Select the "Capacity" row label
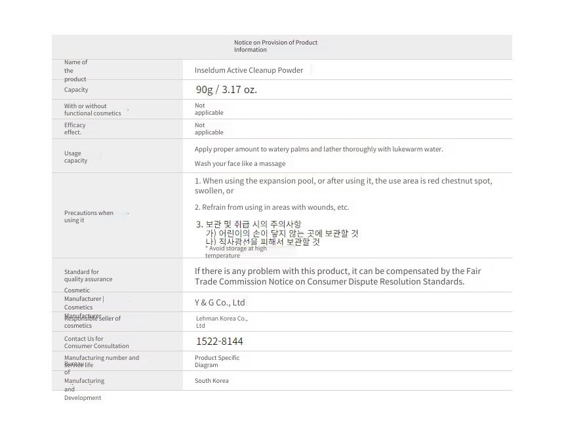This screenshot has width=564, height=432. pyautogui.click(x=76, y=90)
